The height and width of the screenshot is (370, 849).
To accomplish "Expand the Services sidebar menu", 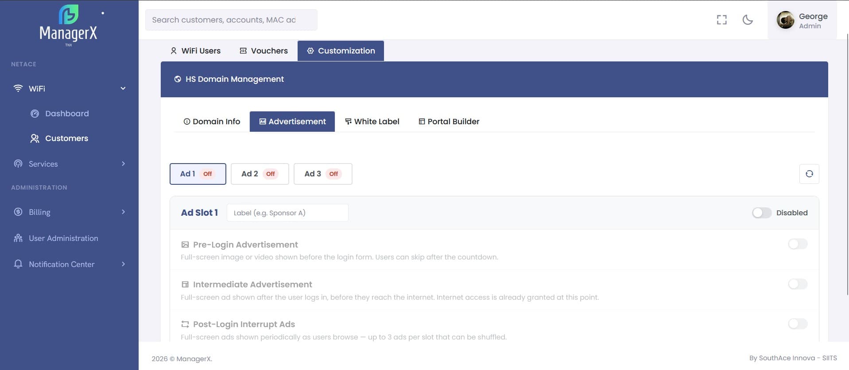I will 70,164.
